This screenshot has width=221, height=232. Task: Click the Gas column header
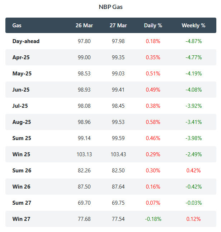pyautogui.click(x=17, y=25)
